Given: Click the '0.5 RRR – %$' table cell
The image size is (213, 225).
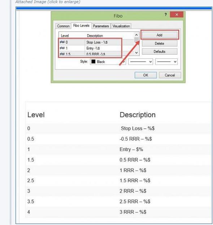Looking at the screenshot, I should (135, 160).
